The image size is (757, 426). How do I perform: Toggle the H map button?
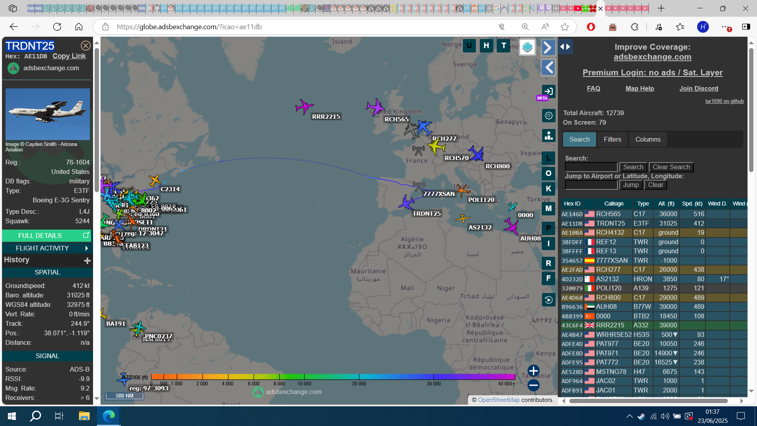tap(487, 46)
